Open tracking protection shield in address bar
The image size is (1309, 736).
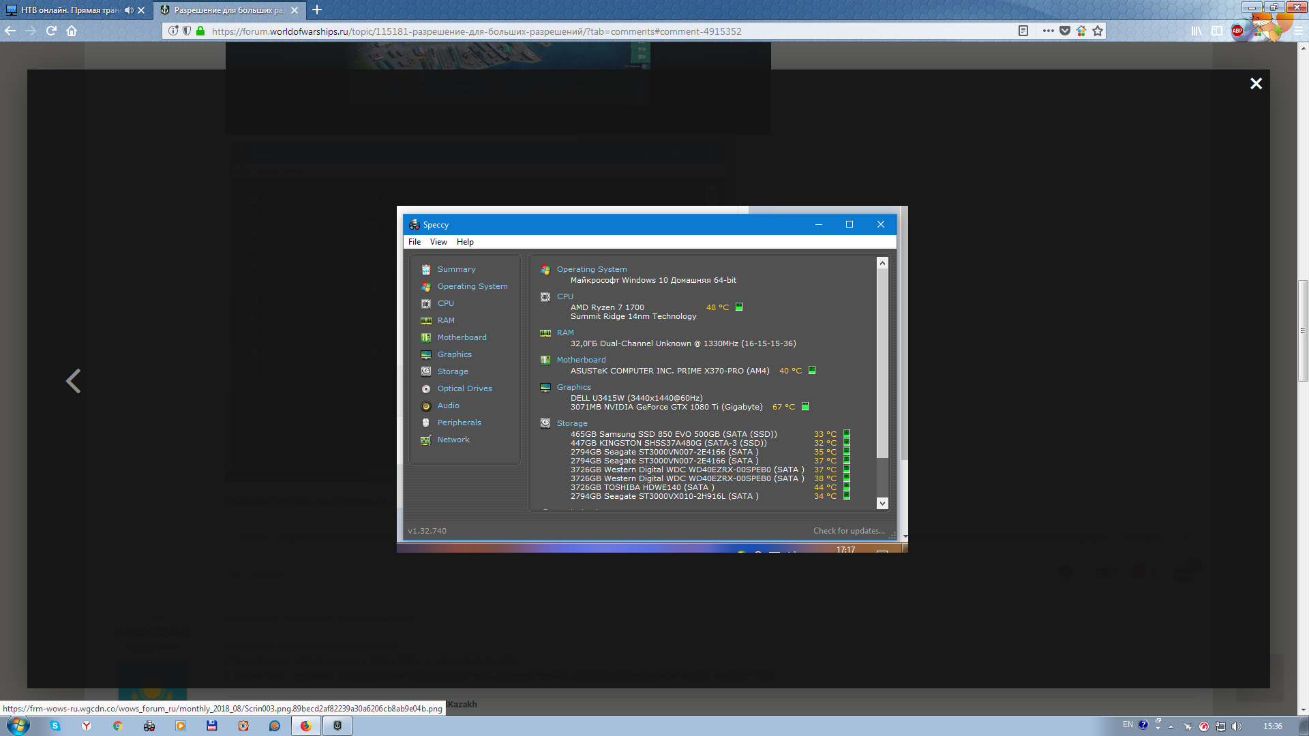tap(187, 31)
